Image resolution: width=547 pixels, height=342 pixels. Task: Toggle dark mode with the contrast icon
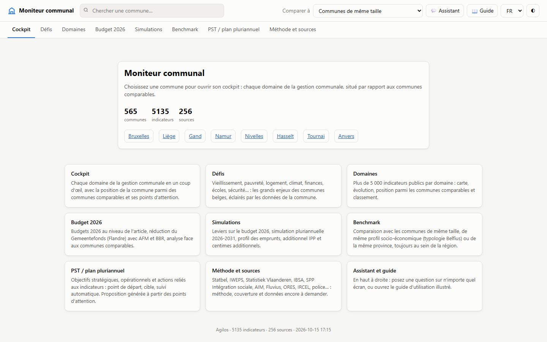point(533,11)
